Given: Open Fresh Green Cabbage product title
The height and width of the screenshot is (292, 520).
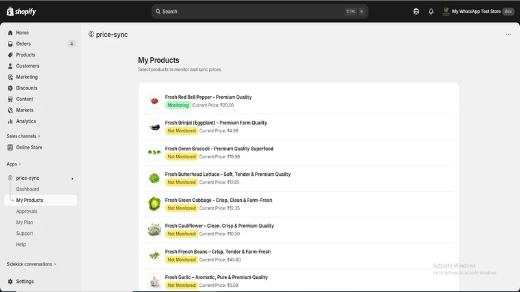Looking at the screenshot, I should pyautogui.click(x=218, y=201).
